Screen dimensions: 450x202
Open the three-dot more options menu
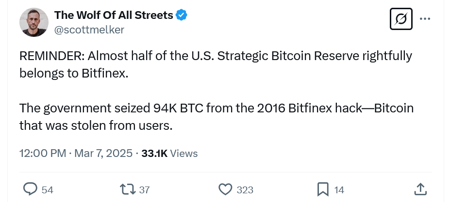425,19
